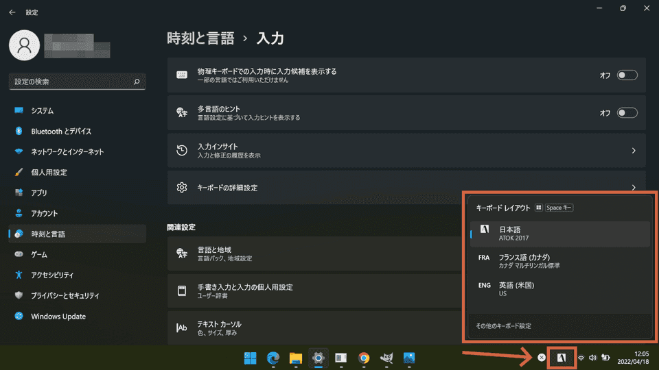Open the Windows Start button
This screenshot has height=370, width=659.
point(251,358)
